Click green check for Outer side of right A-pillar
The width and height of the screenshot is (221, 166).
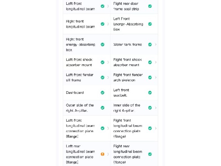[103, 108]
